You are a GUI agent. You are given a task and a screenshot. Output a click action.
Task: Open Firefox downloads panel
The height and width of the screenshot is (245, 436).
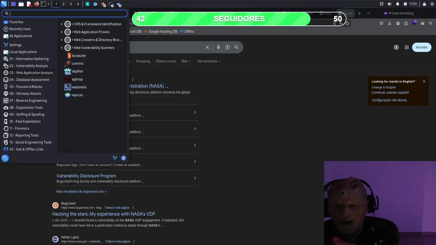(390, 23)
